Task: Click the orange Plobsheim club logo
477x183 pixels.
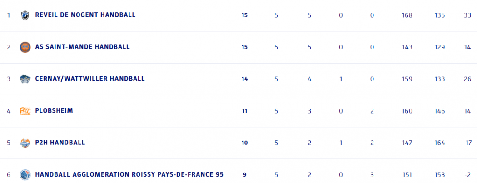Action: tap(25, 111)
